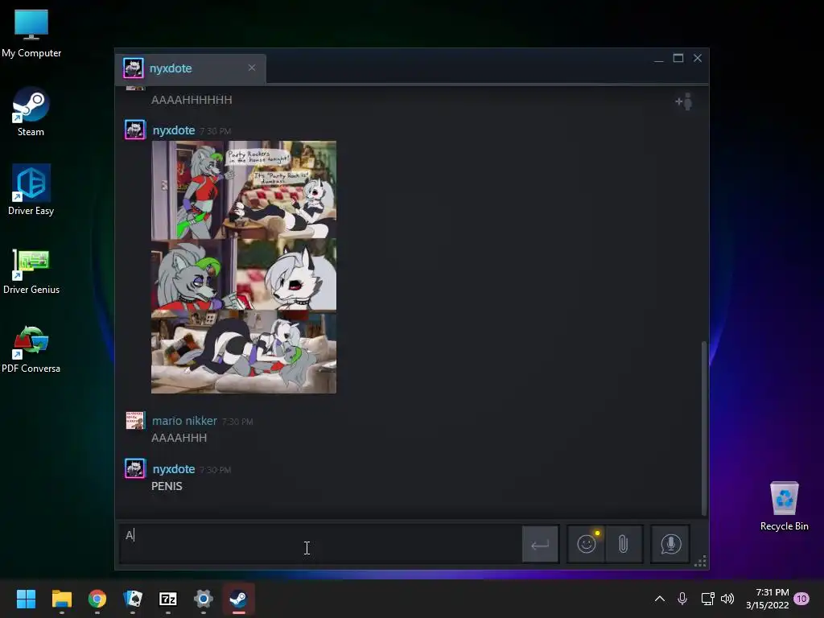Open the notification center badge

point(801,599)
